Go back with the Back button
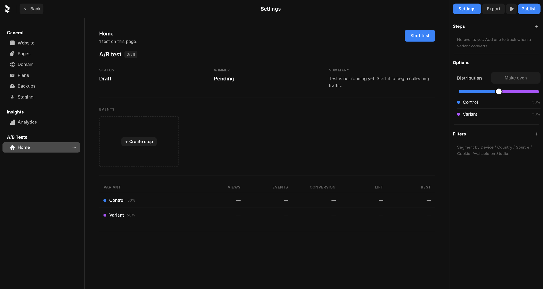 31,9
